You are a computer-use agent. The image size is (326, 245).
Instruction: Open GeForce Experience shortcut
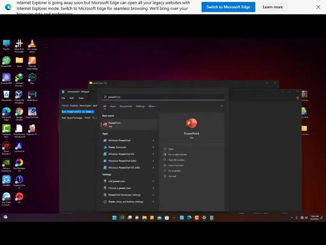[6, 165]
